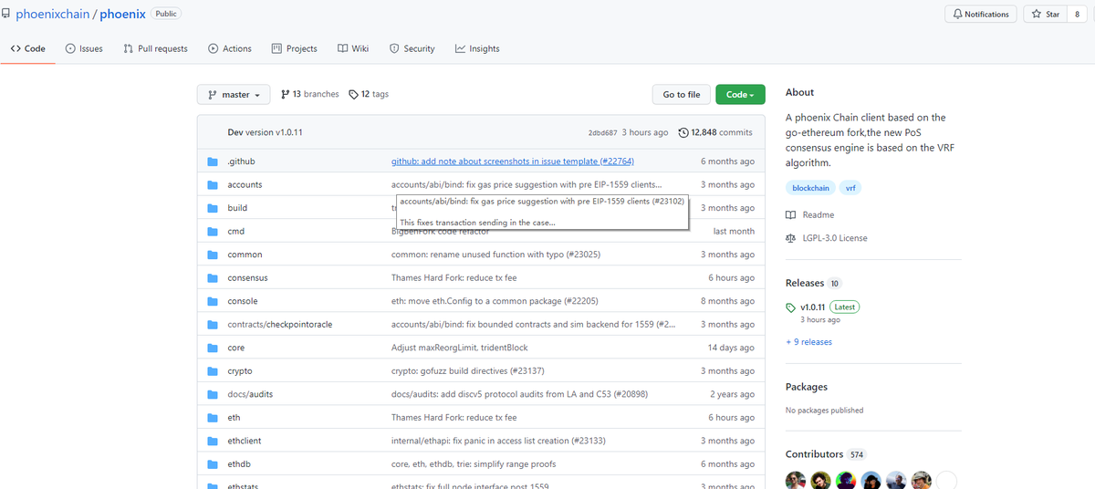The image size is (1095, 489).
Task: Click the Go to file button
Action: [x=682, y=95]
